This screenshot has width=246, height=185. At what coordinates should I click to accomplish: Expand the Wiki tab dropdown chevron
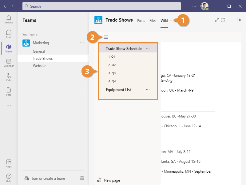[170, 21]
